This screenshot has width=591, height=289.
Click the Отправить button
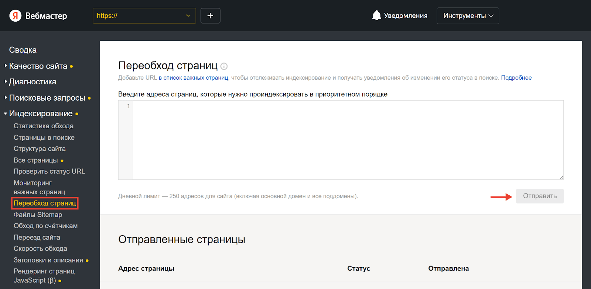point(540,196)
